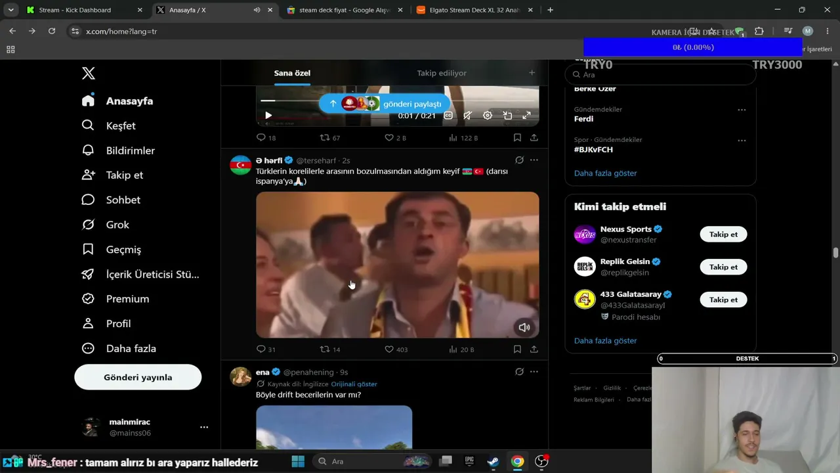Open more options on the ena post

point(534,372)
